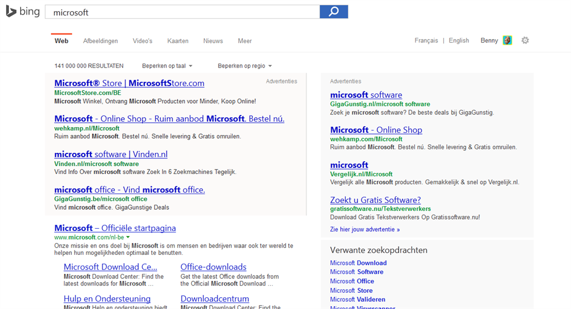Screen dimensions: 571x309
Task: Click the Vergelijk.nl/Microsoft URL
Action: click(x=361, y=174)
